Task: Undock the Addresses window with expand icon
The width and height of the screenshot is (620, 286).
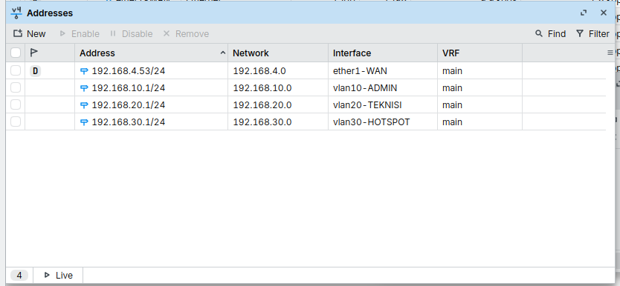Action: click(584, 13)
